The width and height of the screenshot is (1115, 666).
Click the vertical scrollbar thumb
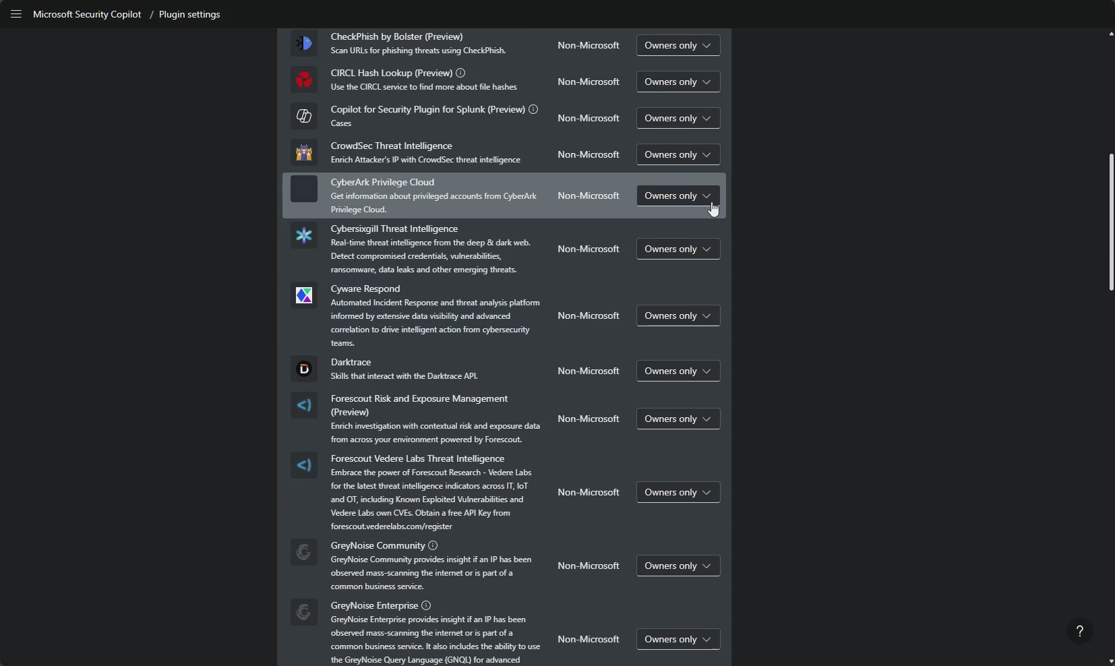(x=1111, y=222)
